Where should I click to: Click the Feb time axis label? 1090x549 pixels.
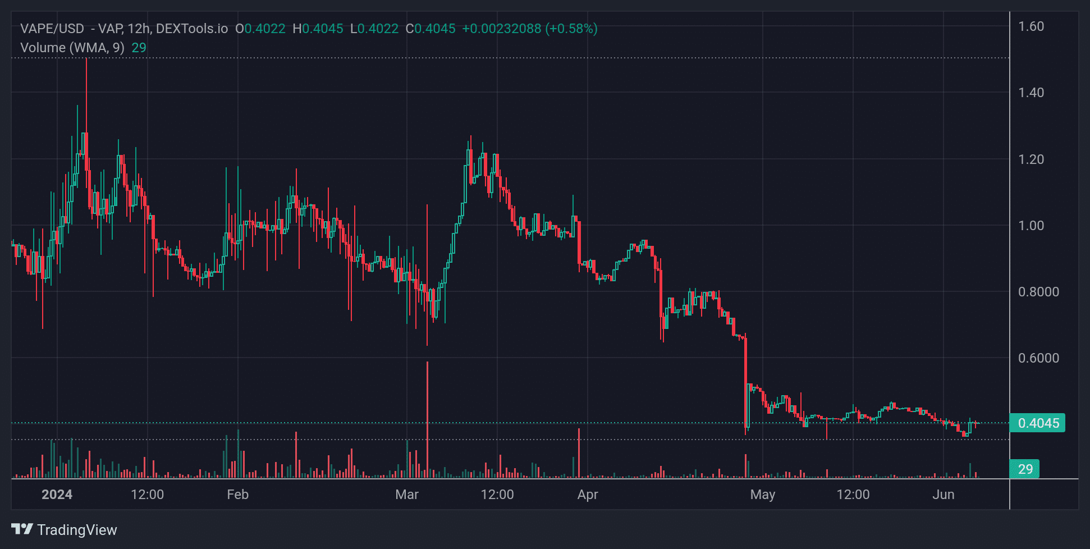click(x=237, y=495)
